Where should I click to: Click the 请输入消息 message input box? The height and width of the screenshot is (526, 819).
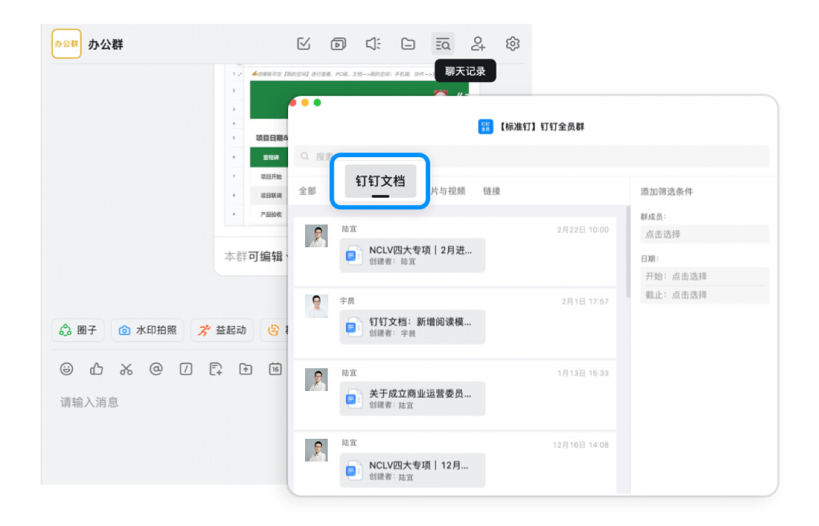pyautogui.click(x=167, y=402)
